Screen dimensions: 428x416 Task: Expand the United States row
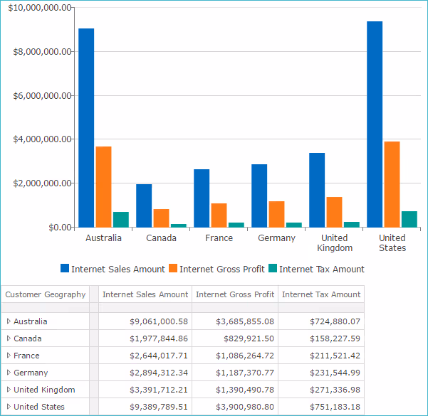tap(9, 407)
